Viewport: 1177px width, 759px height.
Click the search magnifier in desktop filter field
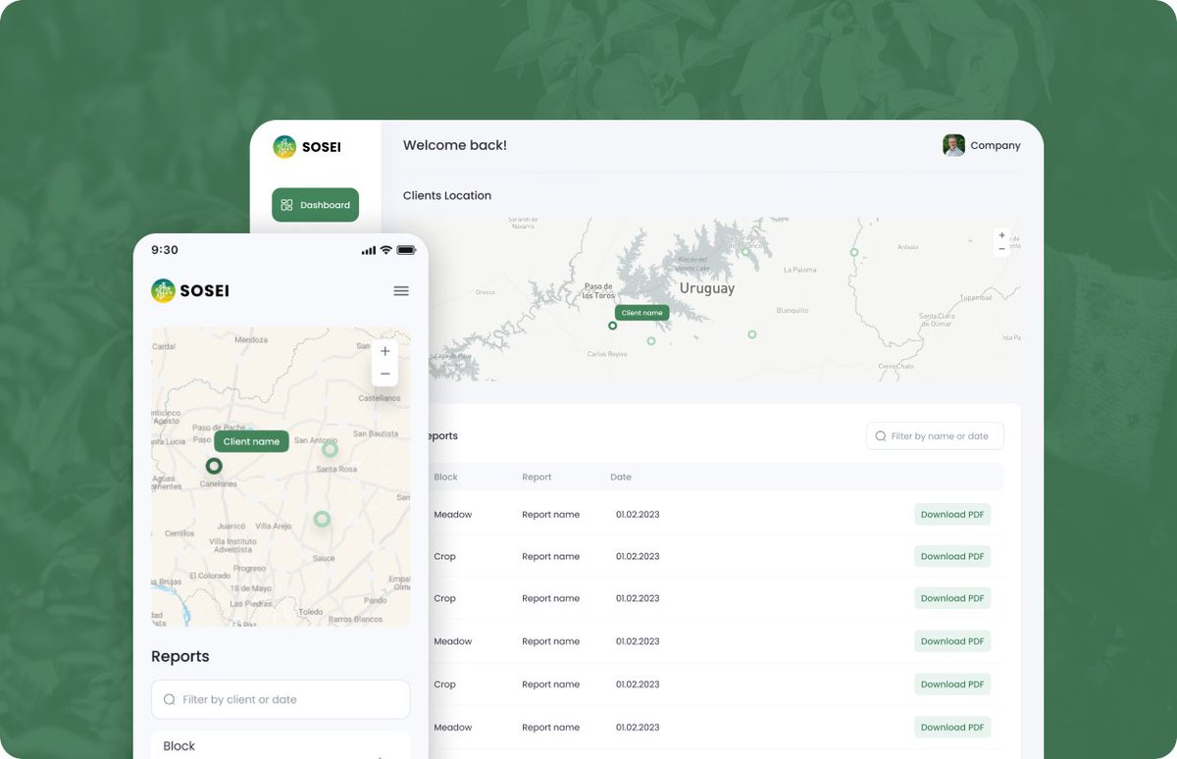tap(880, 436)
